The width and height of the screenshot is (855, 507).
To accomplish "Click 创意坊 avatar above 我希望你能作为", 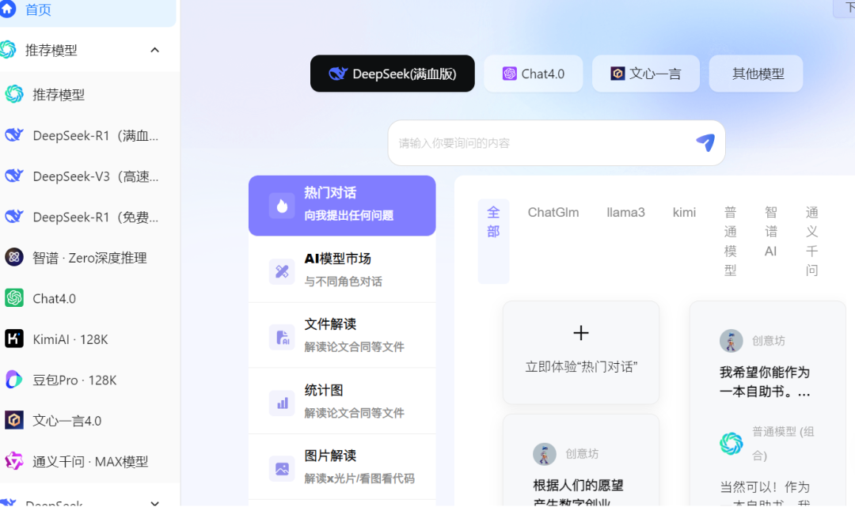I will (731, 341).
